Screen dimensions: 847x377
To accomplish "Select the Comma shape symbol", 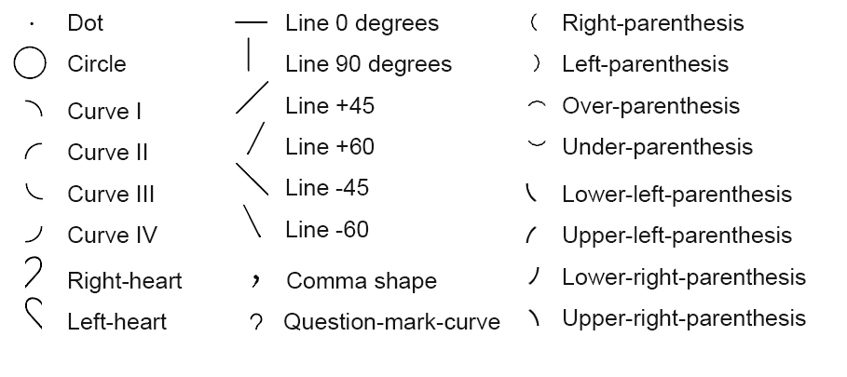I will [256, 280].
